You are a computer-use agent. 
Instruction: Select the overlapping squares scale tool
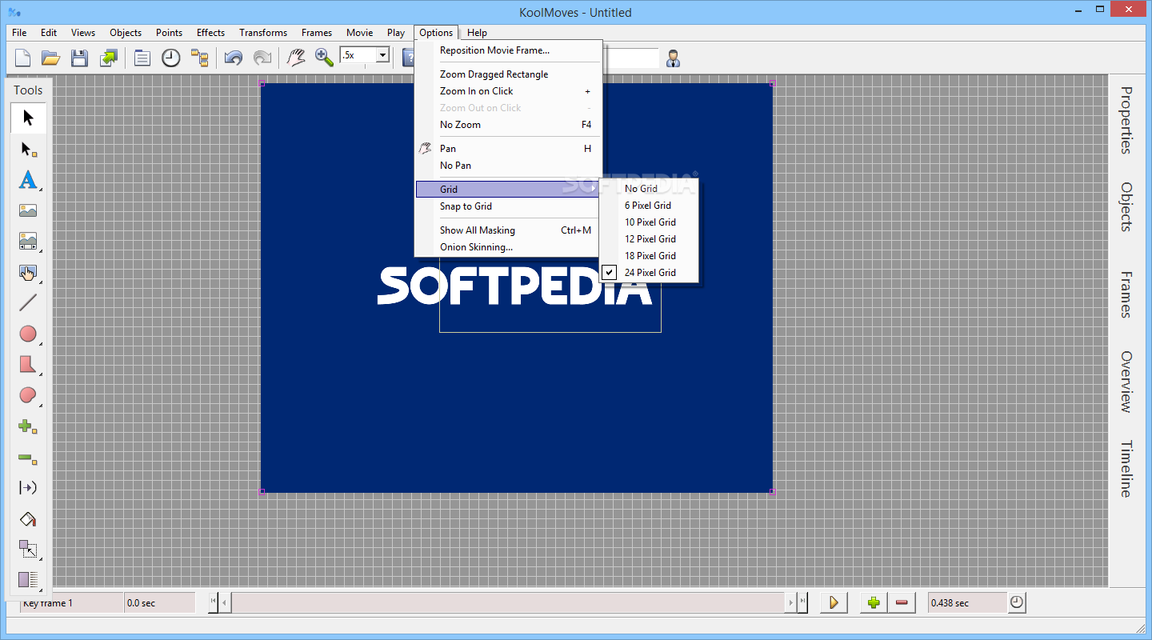click(28, 550)
